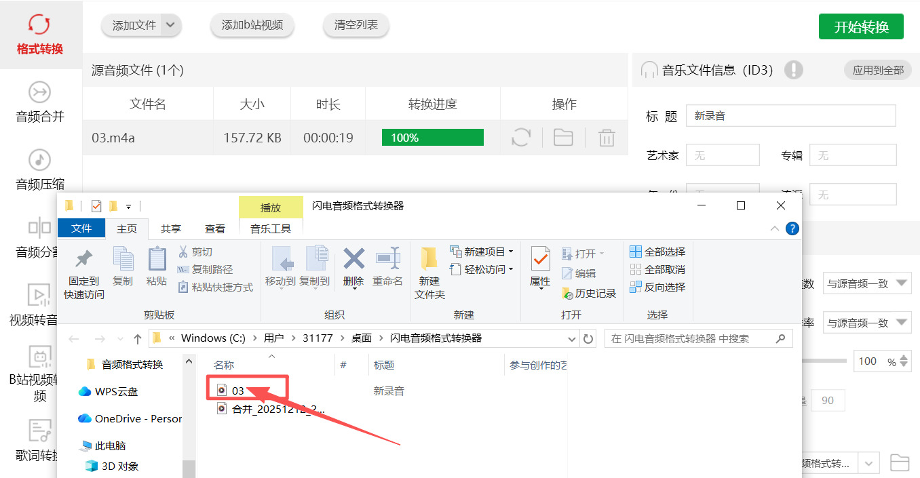
Task: Open WPS云盘 in the navigation pane
Action: (x=109, y=391)
